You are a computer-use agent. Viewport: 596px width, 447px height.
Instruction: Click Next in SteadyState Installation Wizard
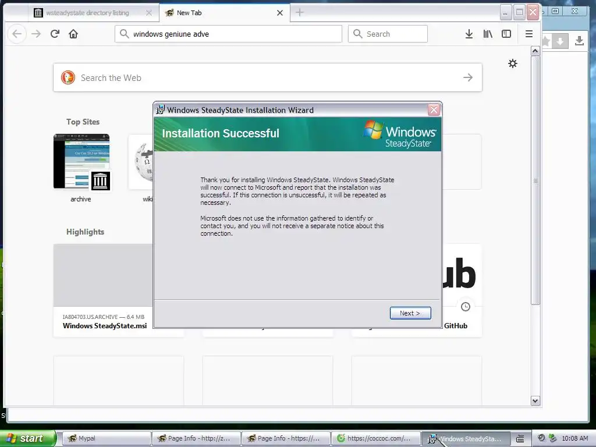coord(410,313)
